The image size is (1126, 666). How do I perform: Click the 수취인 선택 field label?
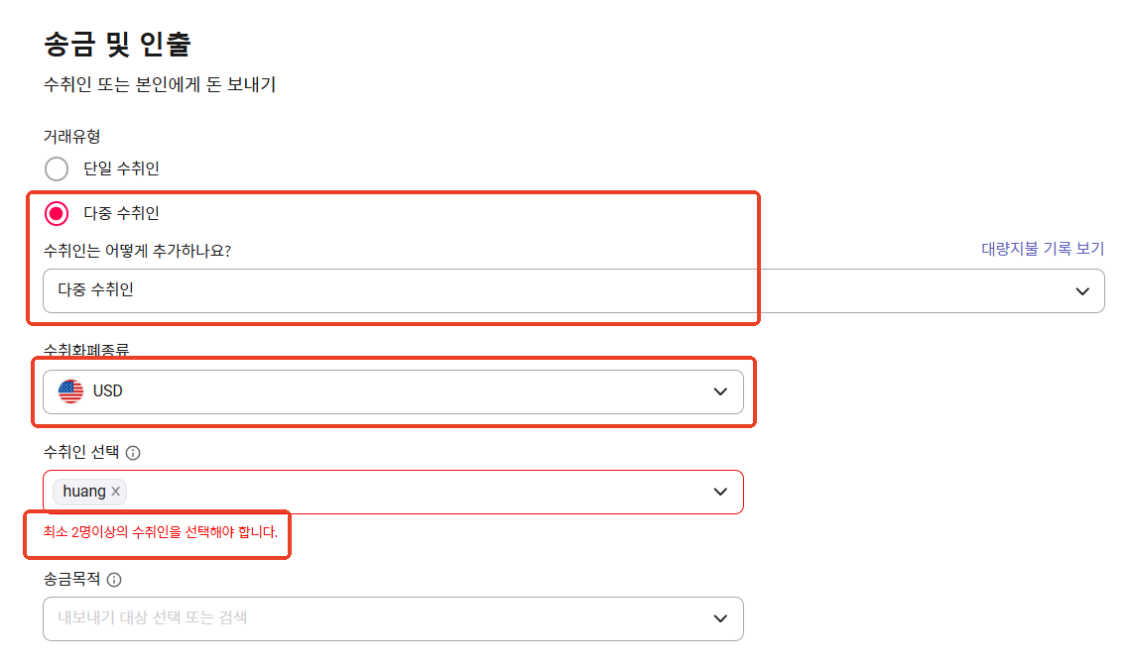point(81,452)
